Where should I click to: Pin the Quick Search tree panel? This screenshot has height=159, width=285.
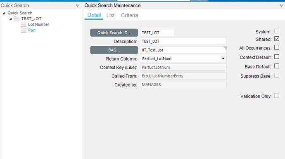click(x=77, y=5)
